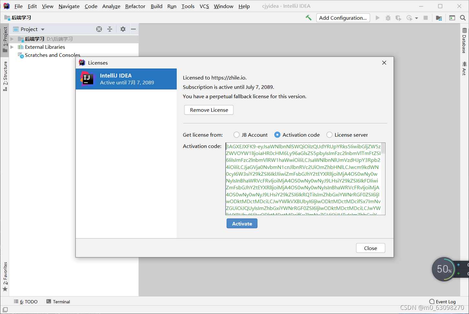Select the License server radio button
Screen dimensions: 469x314
[329, 135]
